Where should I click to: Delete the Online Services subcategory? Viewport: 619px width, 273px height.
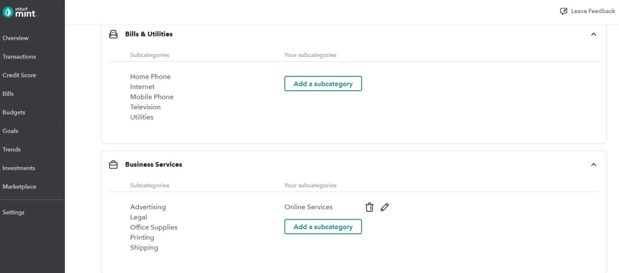click(x=370, y=207)
